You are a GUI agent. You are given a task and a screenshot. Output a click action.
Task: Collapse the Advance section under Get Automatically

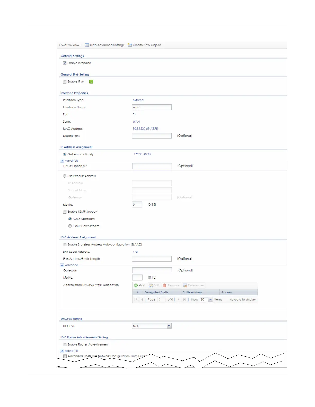pyautogui.click(x=62, y=161)
